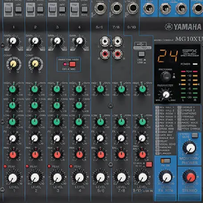Click the MONITOR/PHONES level knob
Image resolution: width=203 pixels, height=203 pixels.
click(189, 149)
